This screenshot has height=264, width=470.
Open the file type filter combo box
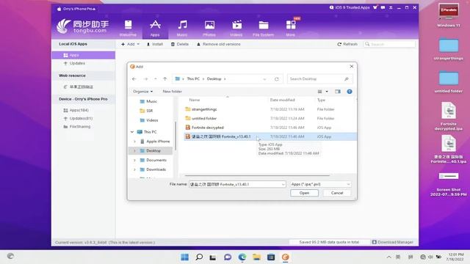320,184
